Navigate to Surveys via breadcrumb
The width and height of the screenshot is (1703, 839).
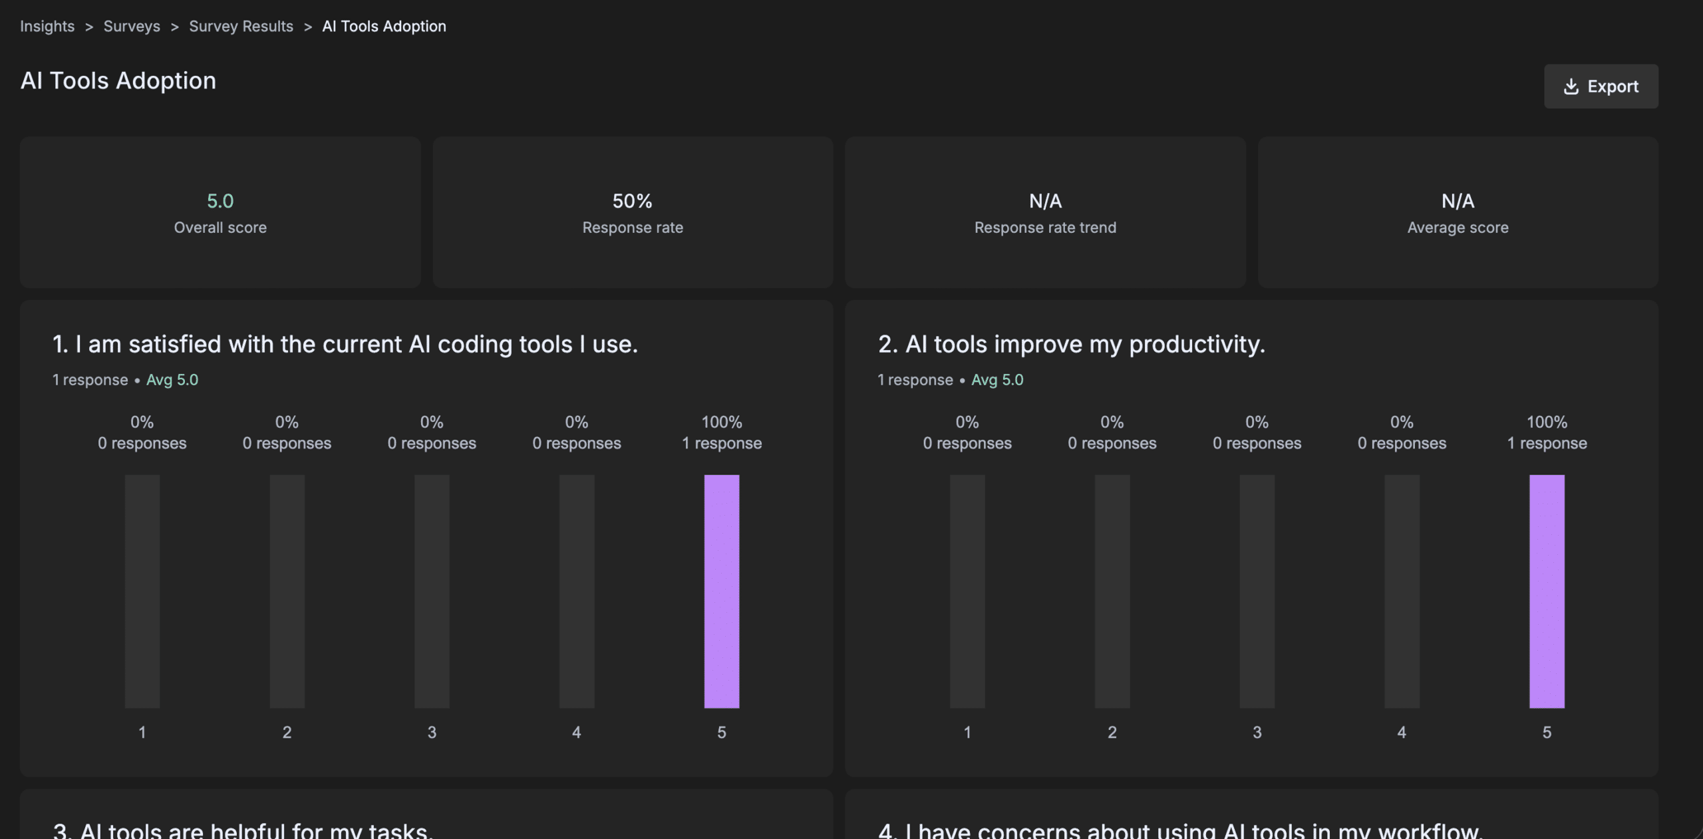(x=131, y=26)
